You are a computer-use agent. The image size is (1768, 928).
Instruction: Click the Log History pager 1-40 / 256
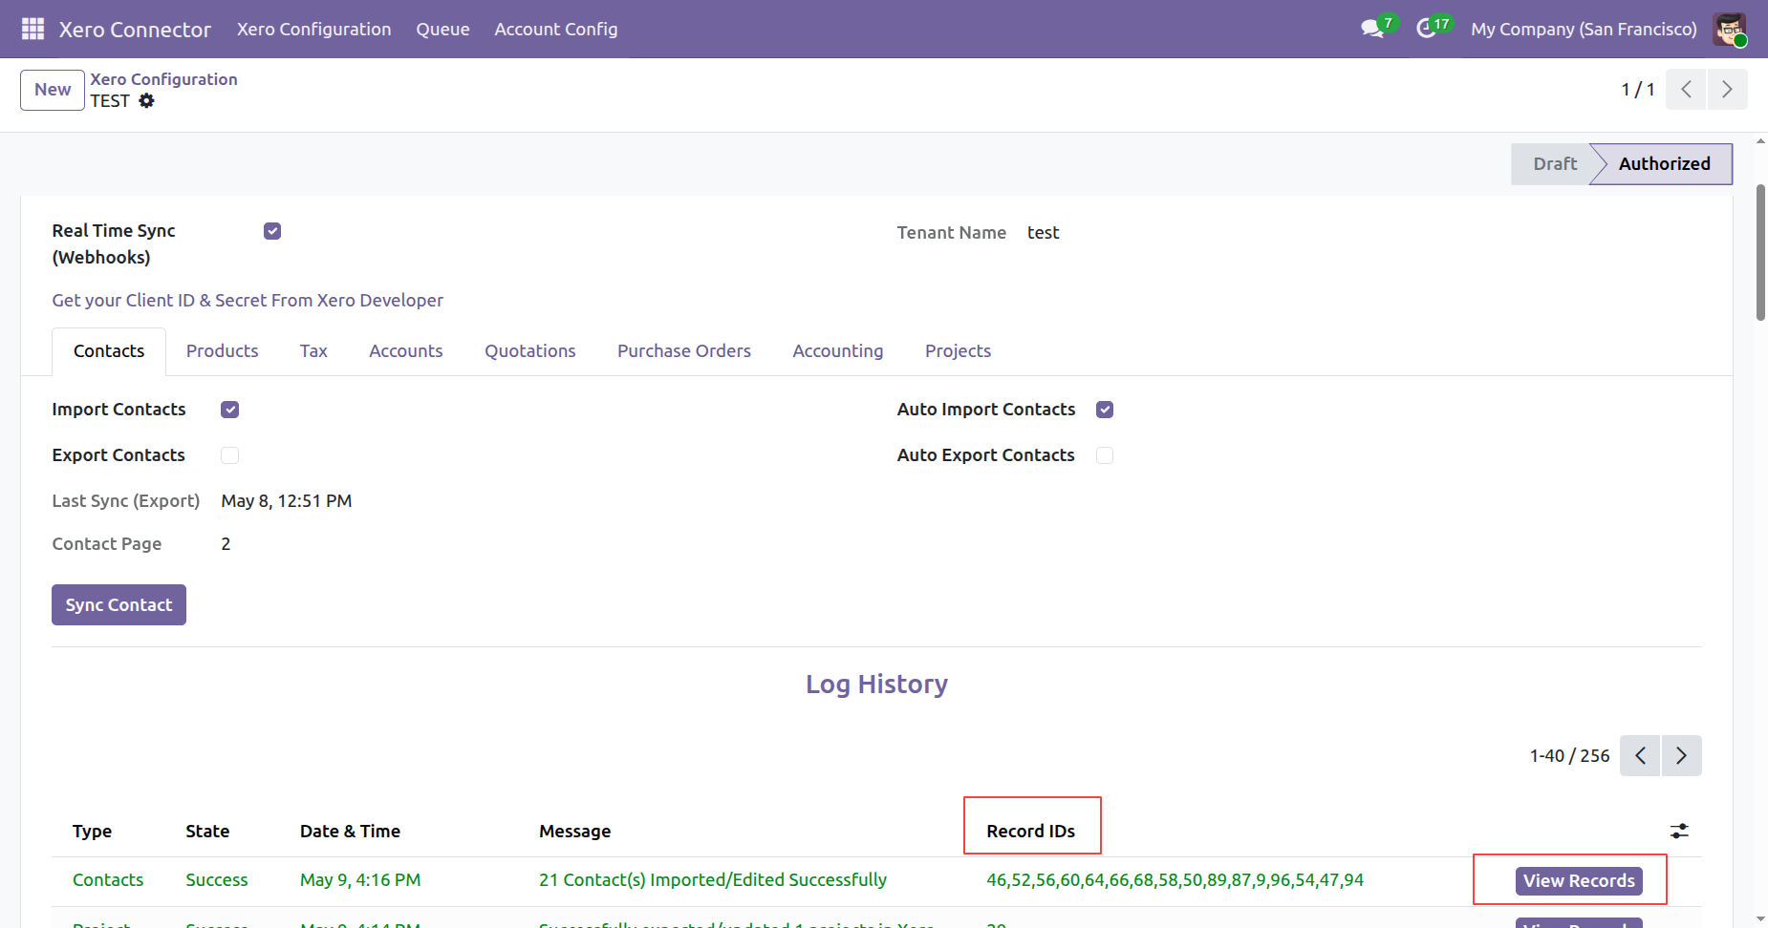[x=1569, y=756]
